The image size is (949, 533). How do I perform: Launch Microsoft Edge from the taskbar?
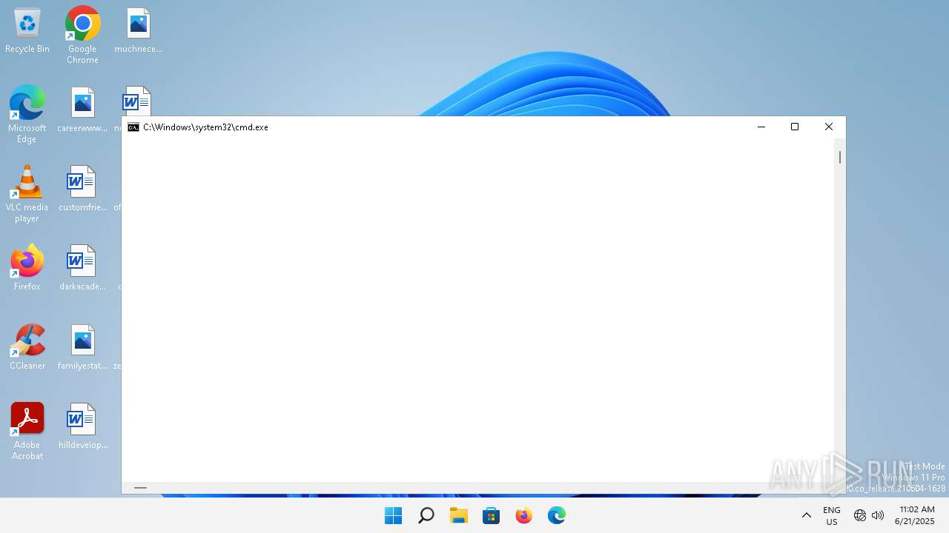[556, 515]
